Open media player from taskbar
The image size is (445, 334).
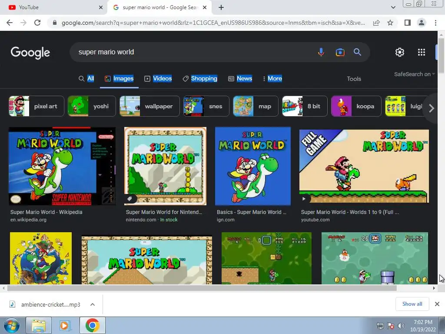point(64,325)
